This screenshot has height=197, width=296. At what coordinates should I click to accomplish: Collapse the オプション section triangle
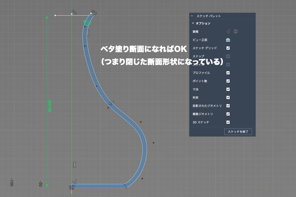(193, 23)
